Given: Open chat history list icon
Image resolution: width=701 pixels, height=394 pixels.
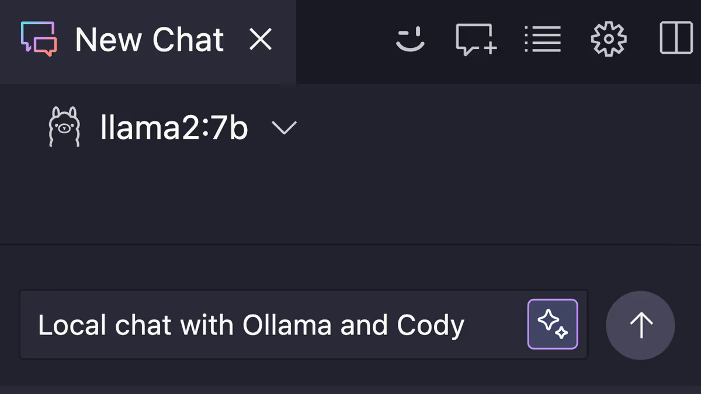Looking at the screenshot, I should (542, 39).
